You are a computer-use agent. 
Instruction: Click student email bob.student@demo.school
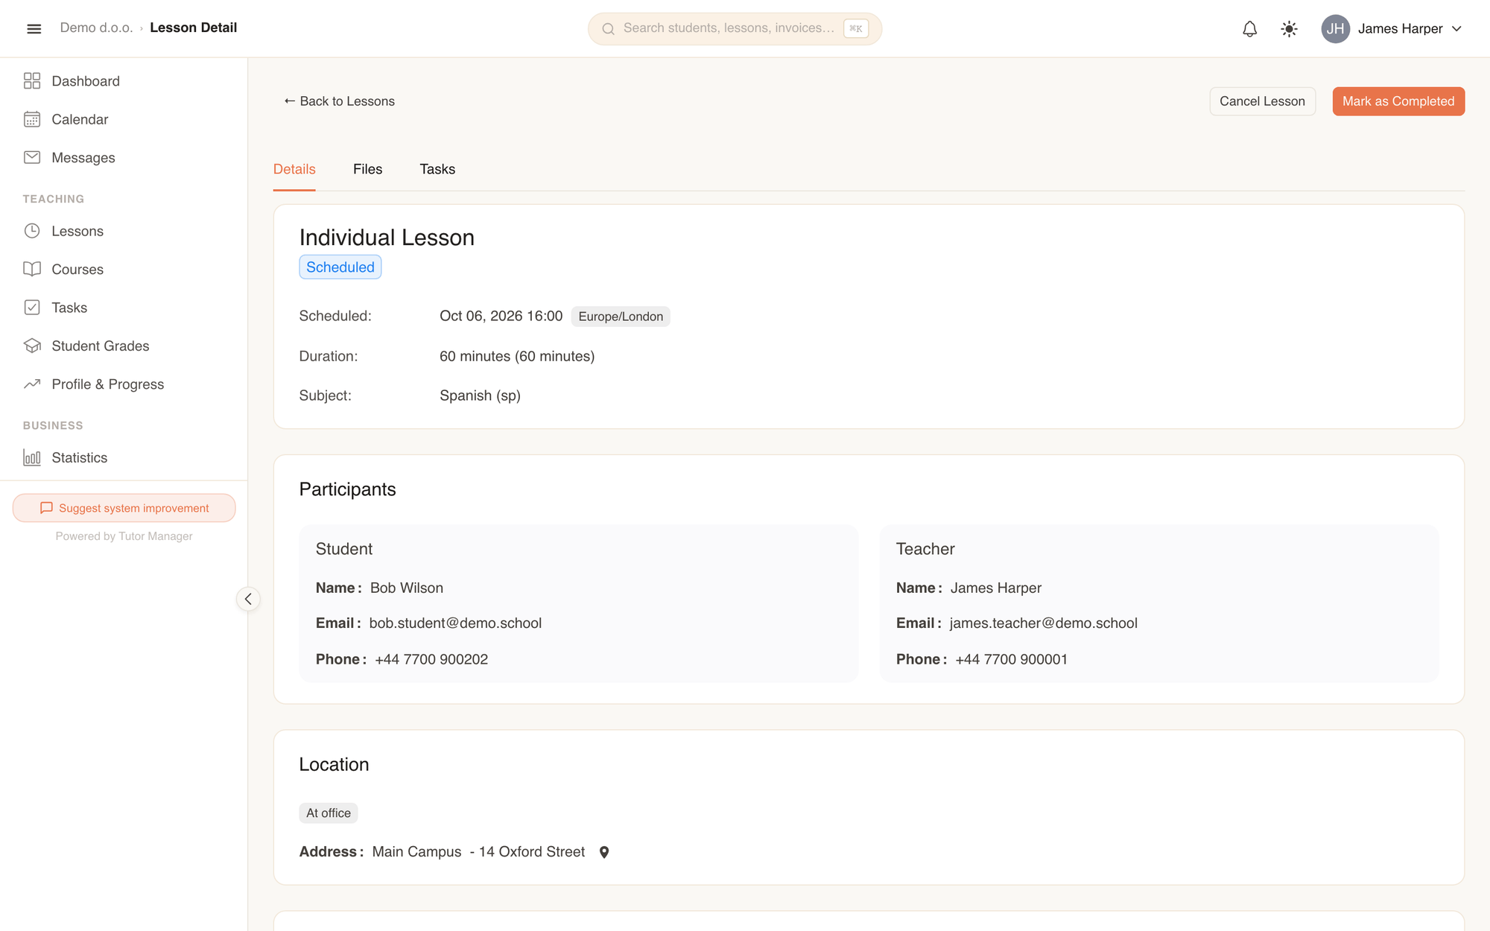(455, 623)
